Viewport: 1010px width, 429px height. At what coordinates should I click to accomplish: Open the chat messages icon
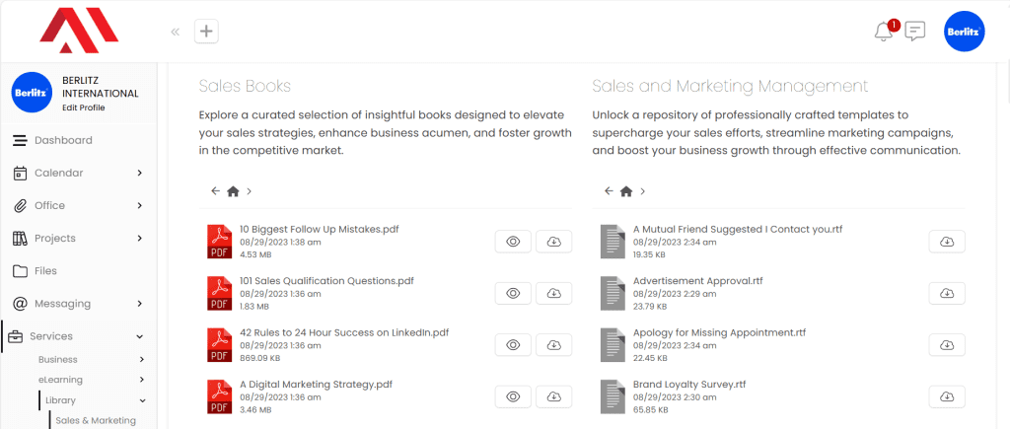(915, 32)
